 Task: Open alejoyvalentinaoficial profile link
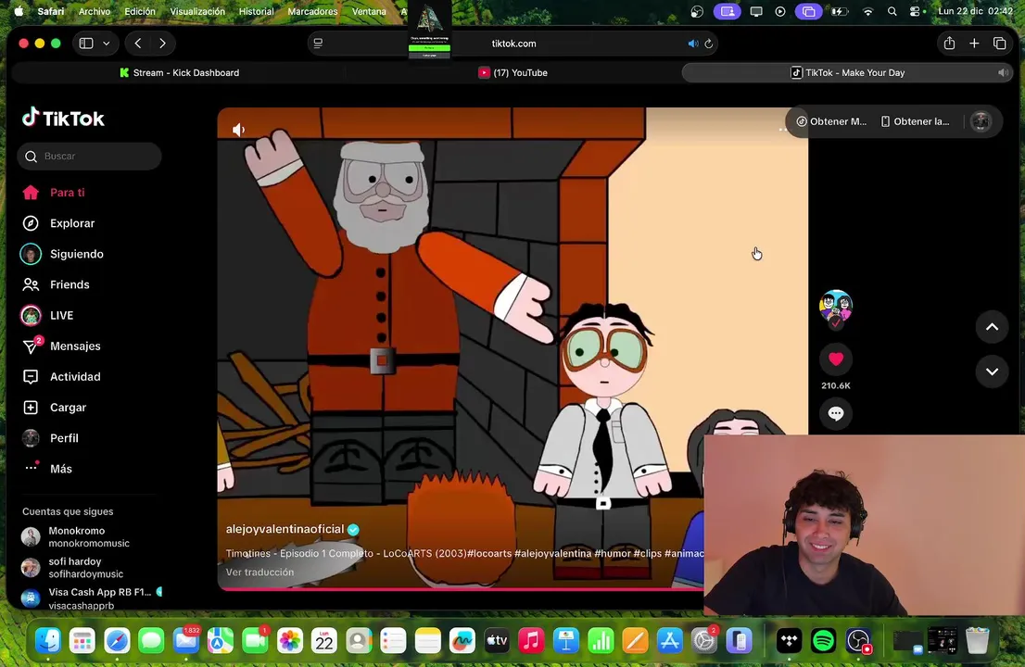[285, 529]
